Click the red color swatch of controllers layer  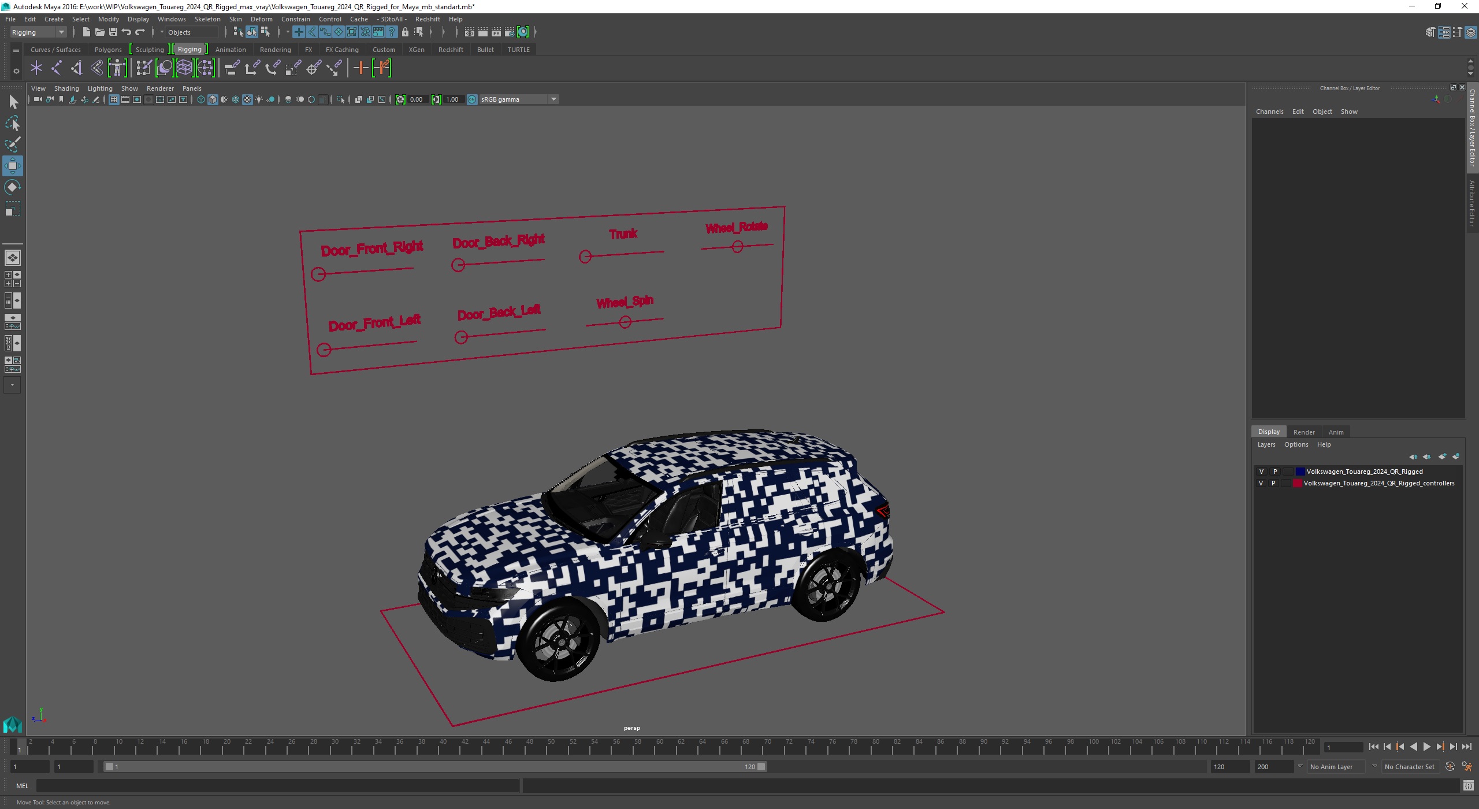pos(1298,483)
